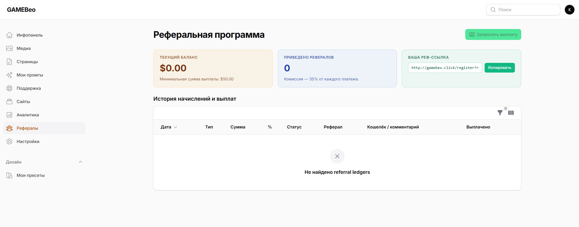Click the Страницы document icon

[9, 62]
